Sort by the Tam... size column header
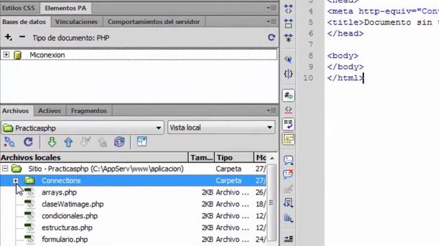 tap(202, 158)
